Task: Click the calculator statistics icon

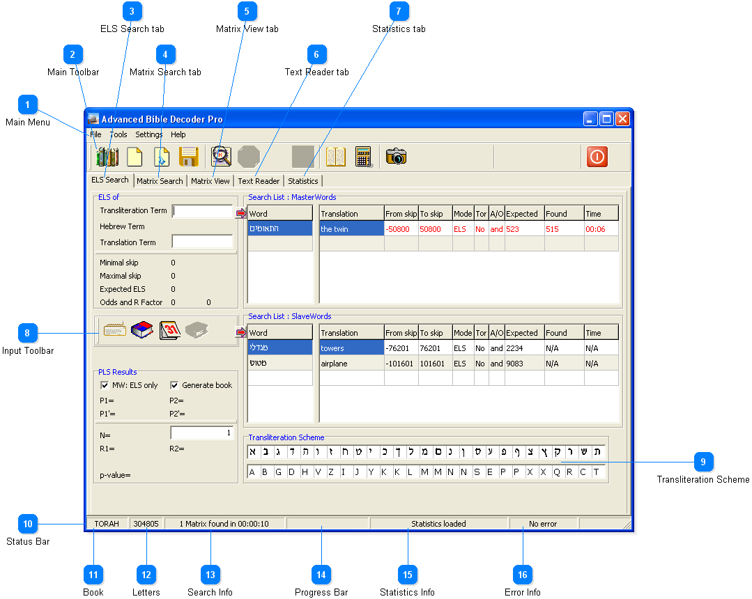Action: (363, 157)
